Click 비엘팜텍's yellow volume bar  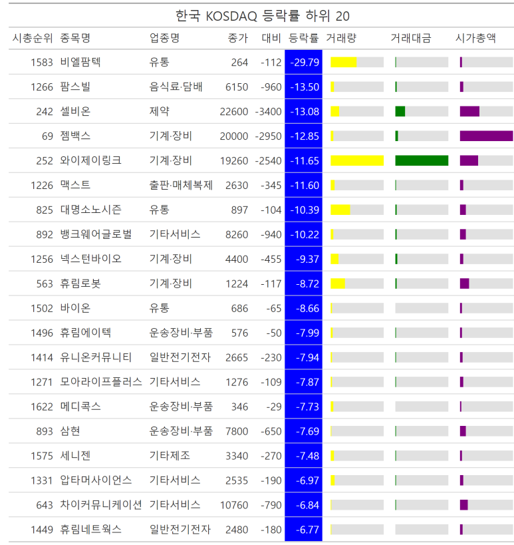coord(344,62)
